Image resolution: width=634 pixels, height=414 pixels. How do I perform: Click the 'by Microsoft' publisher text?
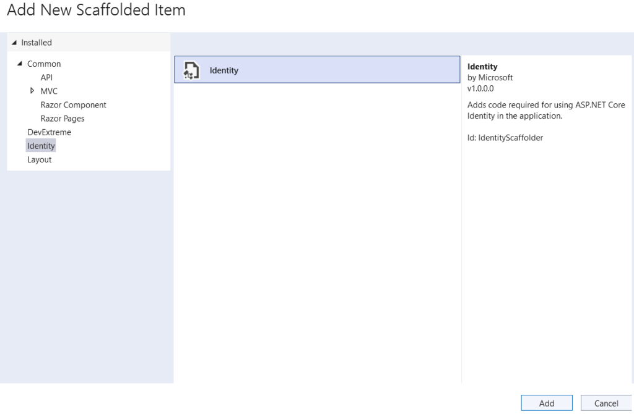tap(490, 77)
